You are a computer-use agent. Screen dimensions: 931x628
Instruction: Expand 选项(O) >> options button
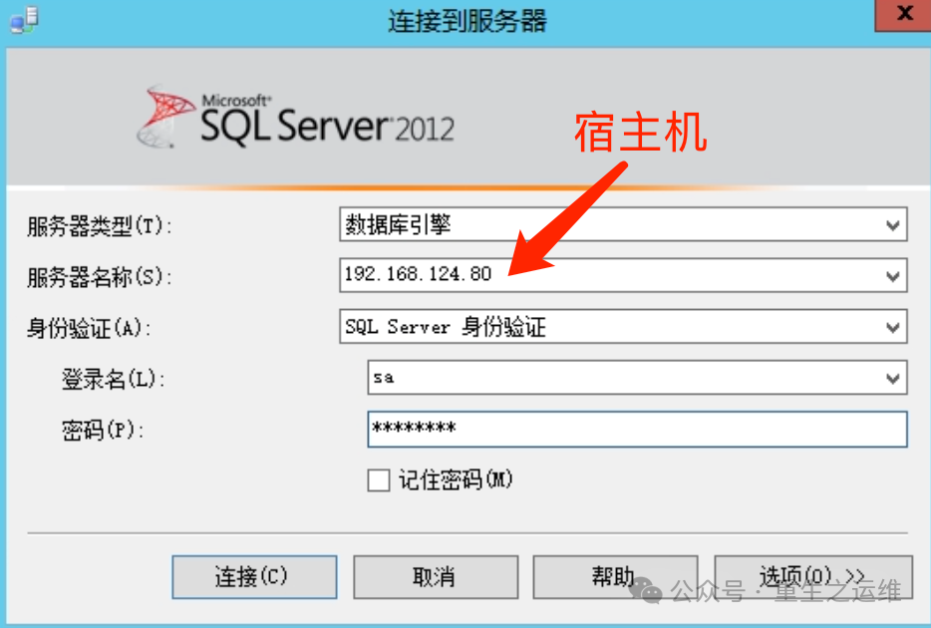pyautogui.click(x=813, y=577)
